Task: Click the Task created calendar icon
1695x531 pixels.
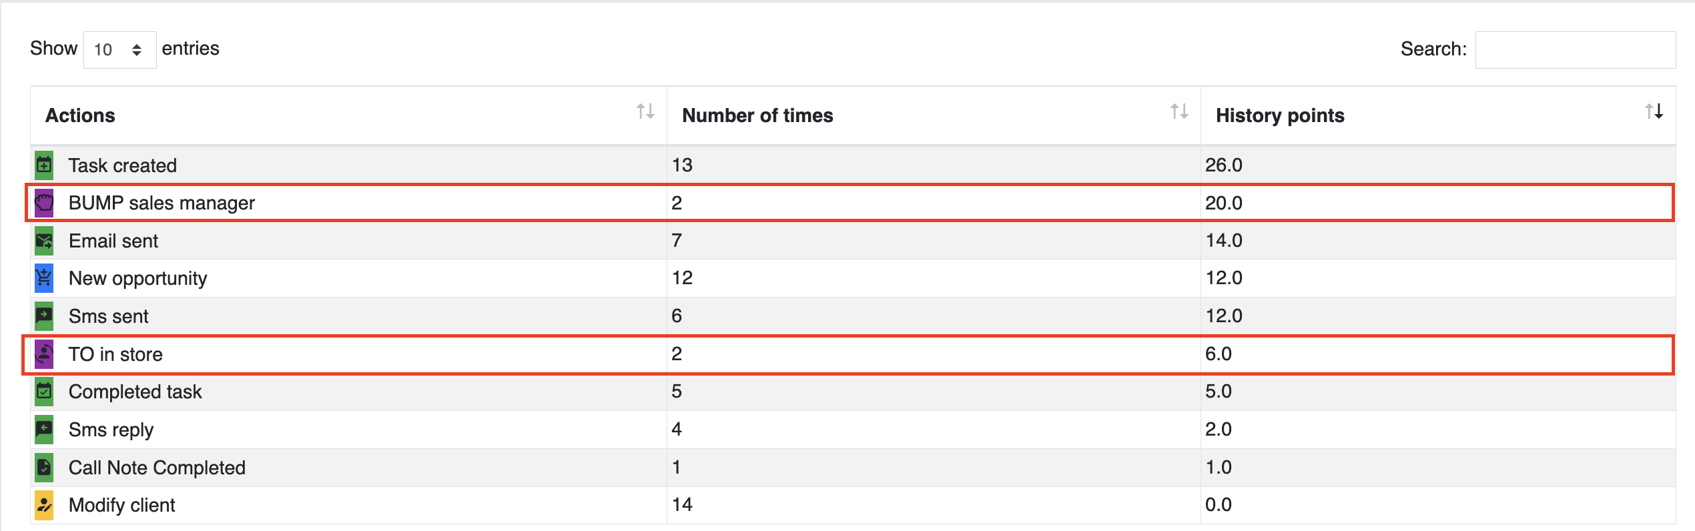Action: coord(44,165)
